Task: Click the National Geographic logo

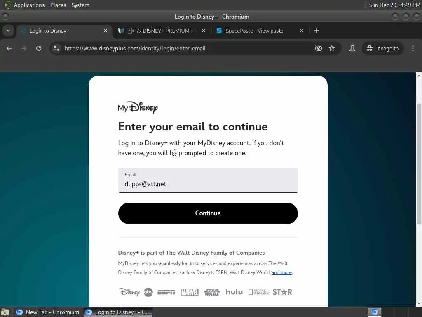Action: (x=258, y=292)
